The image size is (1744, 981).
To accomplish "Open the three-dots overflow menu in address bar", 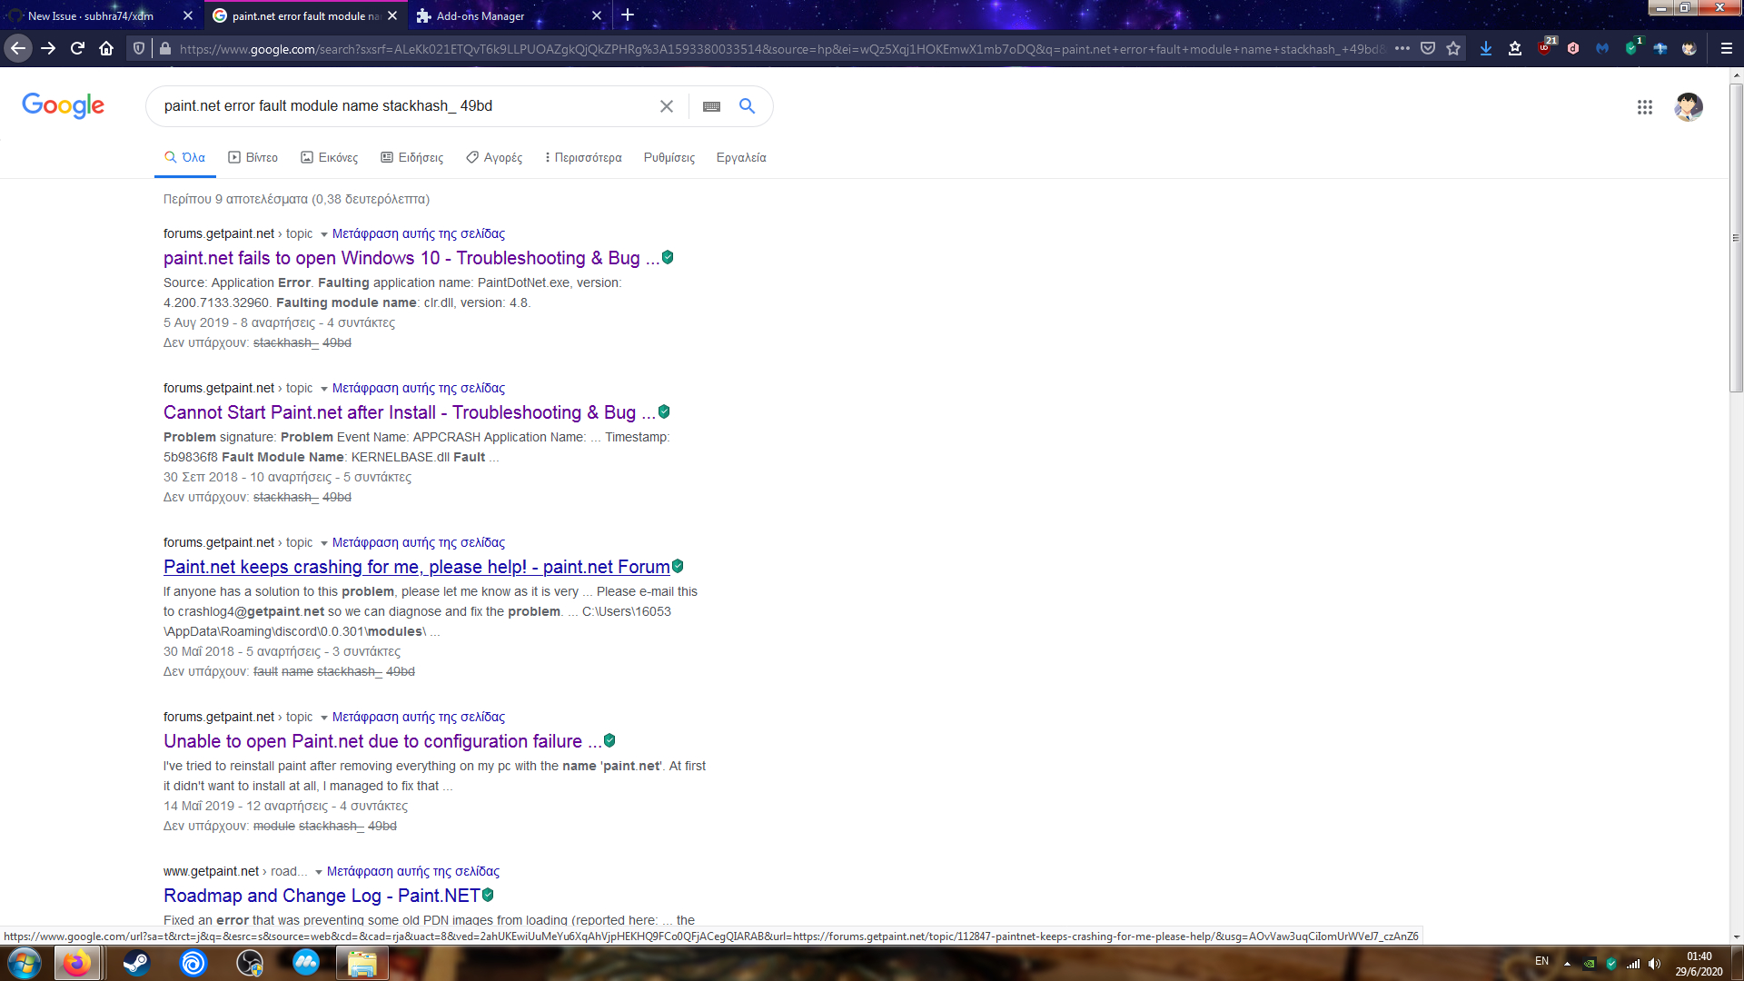I will 1402,48.
